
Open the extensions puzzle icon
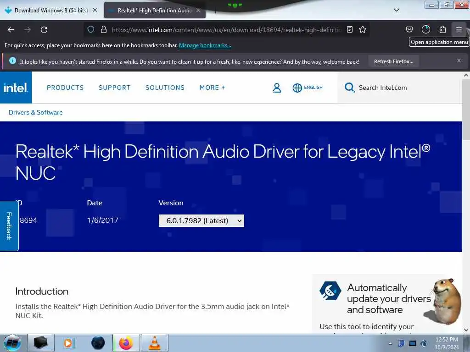(x=442, y=29)
